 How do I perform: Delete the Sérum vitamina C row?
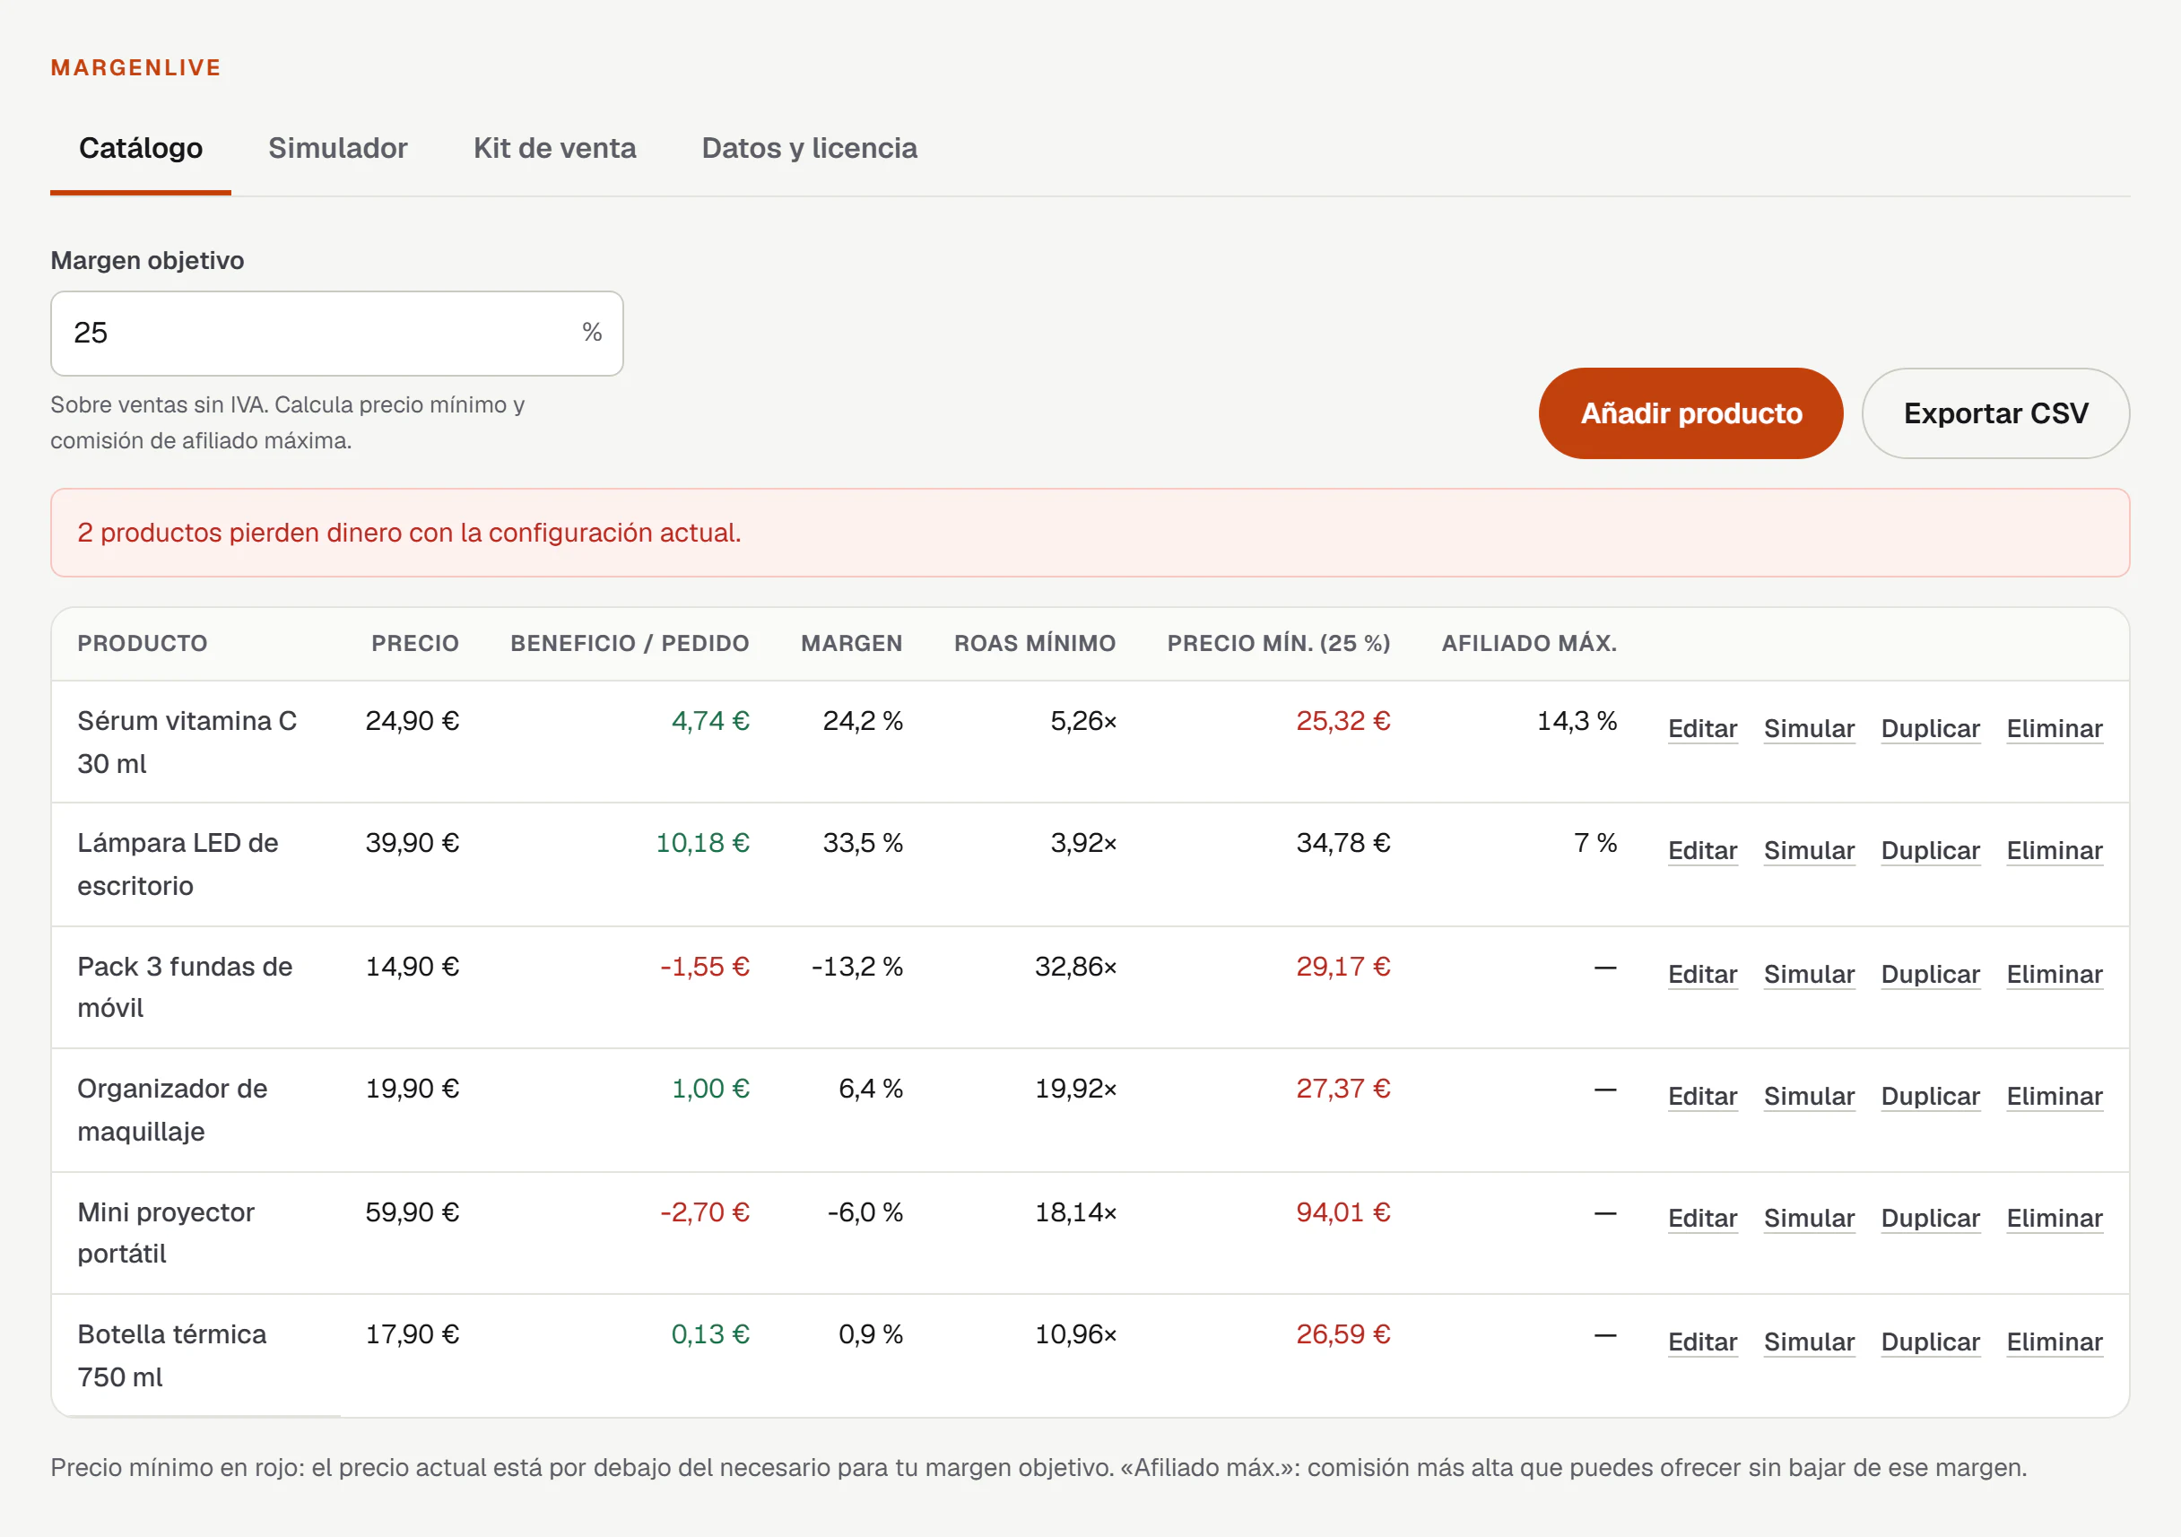pyautogui.click(x=2054, y=729)
